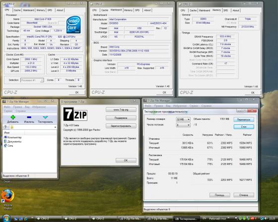Switch to CPU tab in middle CPU-Z window
Image resolution: width=278 pixels, height=222 pixels.
pyautogui.click(x=94, y=10)
